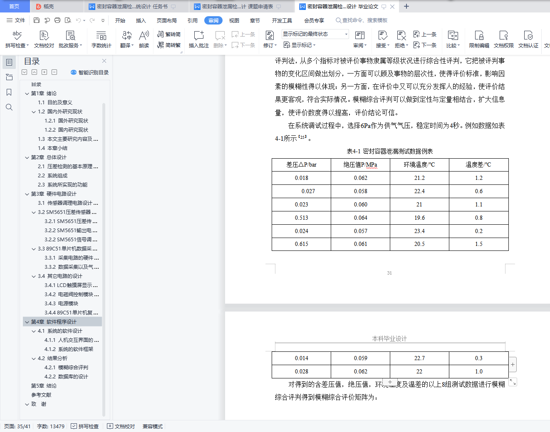Collapse the 4.2 结果分析 node
The image size is (550, 432).
pyautogui.click(x=34, y=358)
